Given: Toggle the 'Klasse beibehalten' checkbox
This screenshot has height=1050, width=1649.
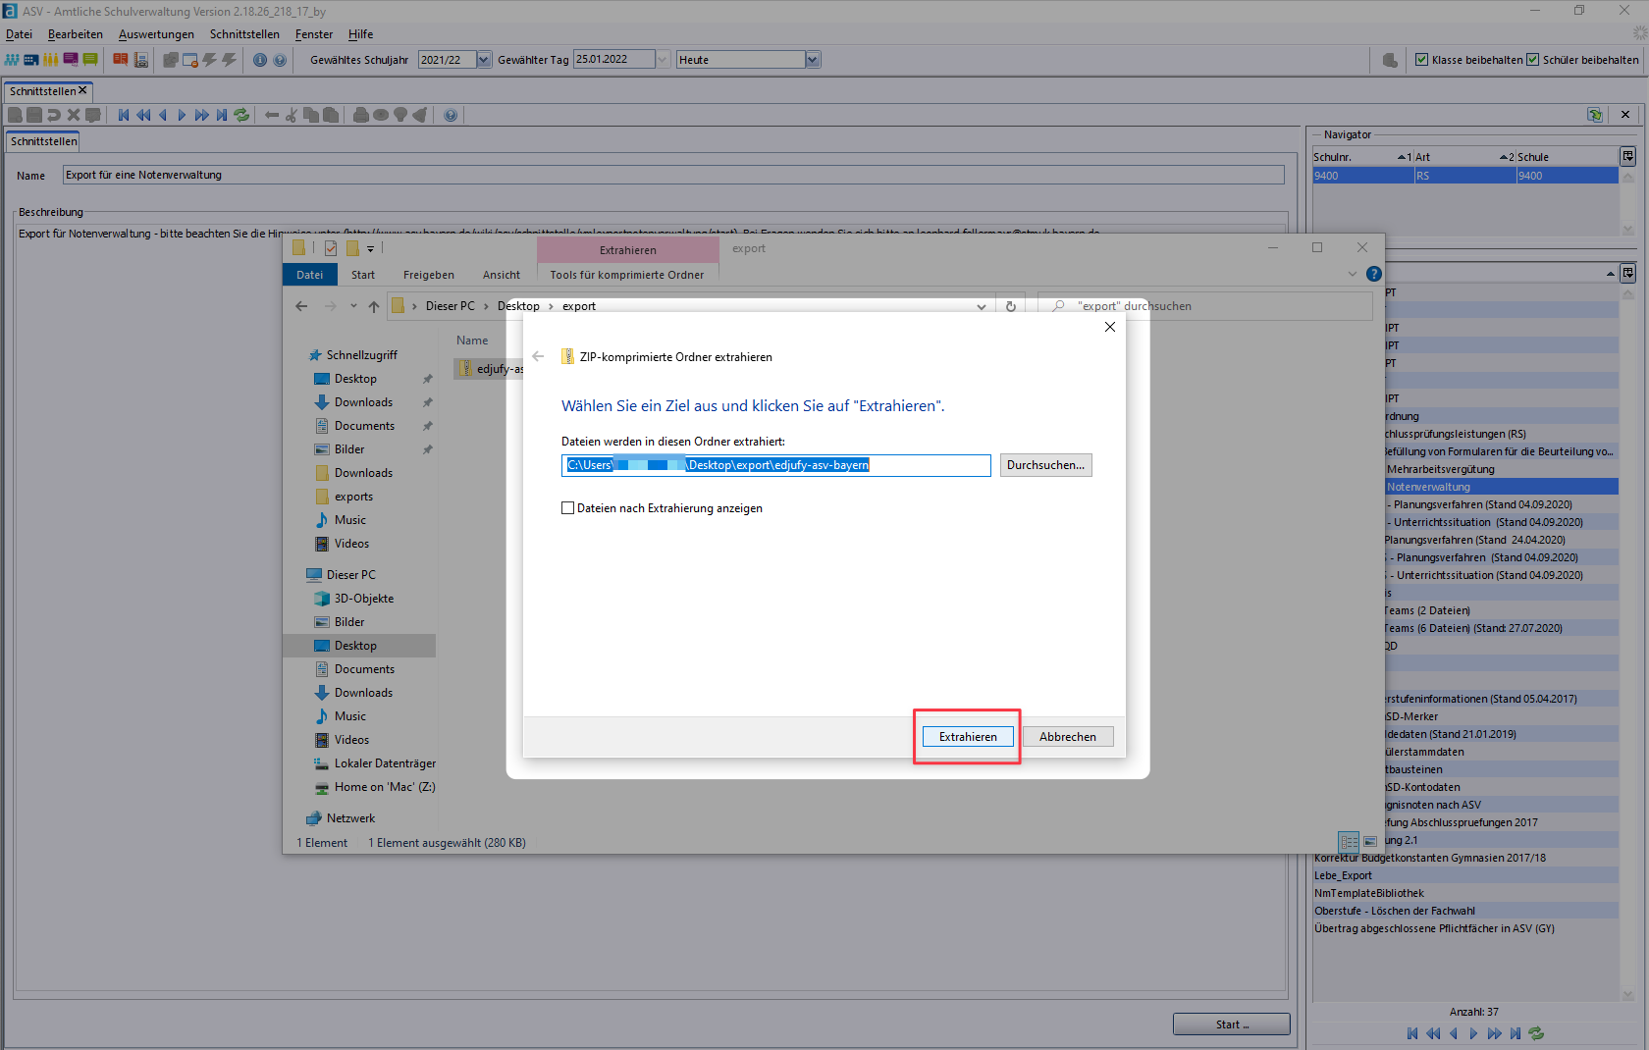Looking at the screenshot, I should pyautogui.click(x=1421, y=60).
